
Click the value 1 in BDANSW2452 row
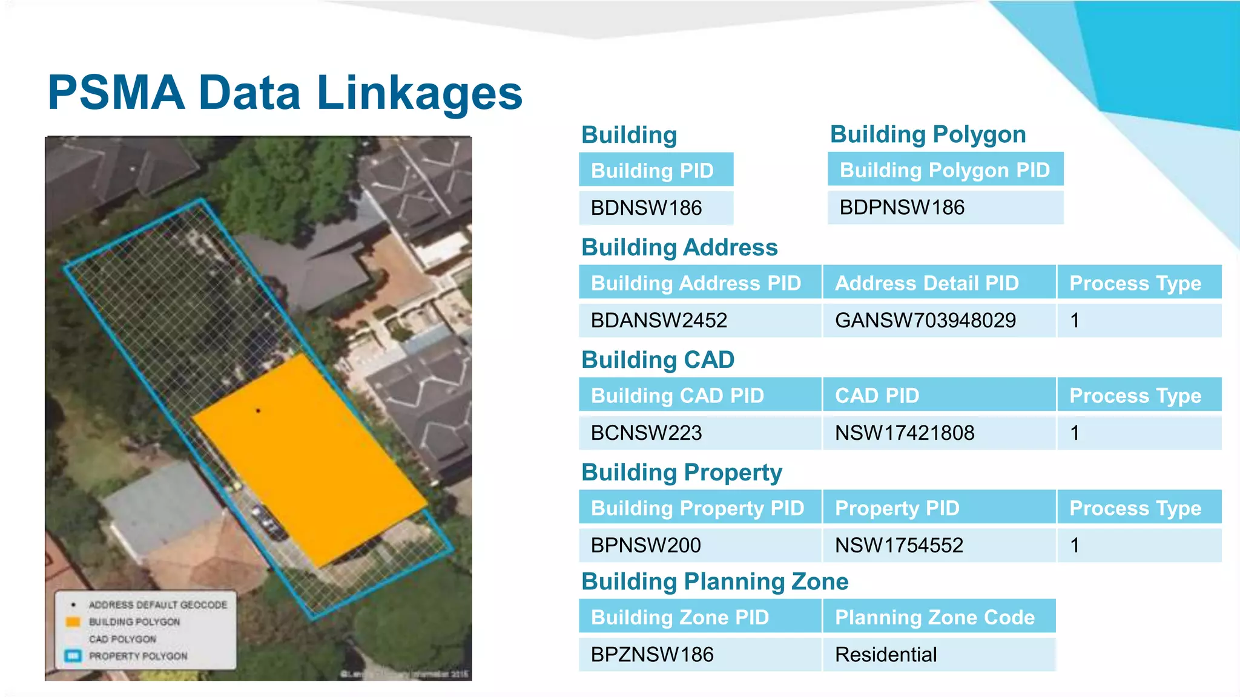(1139, 320)
